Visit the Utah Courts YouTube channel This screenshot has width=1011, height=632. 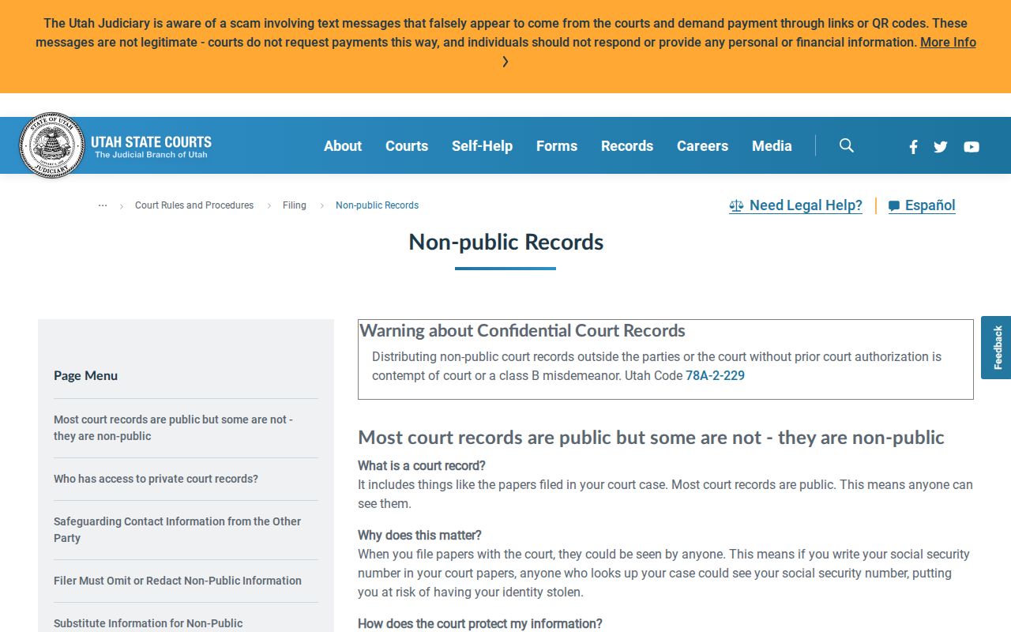972,146
